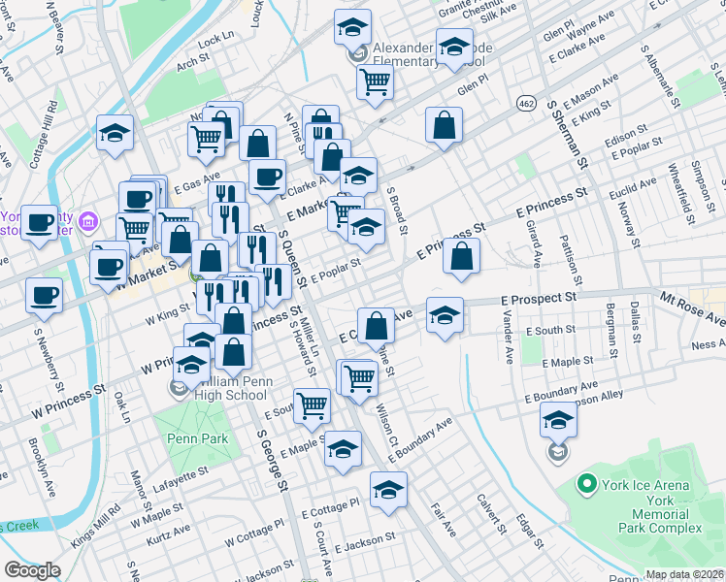Click the York Ice Arena location pin

pyautogui.click(x=587, y=484)
